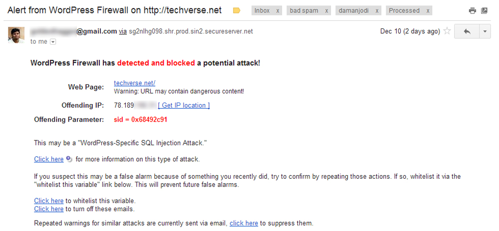Click here to turn off these emails
This screenshot has width=499, height=231.
click(x=49, y=209)
